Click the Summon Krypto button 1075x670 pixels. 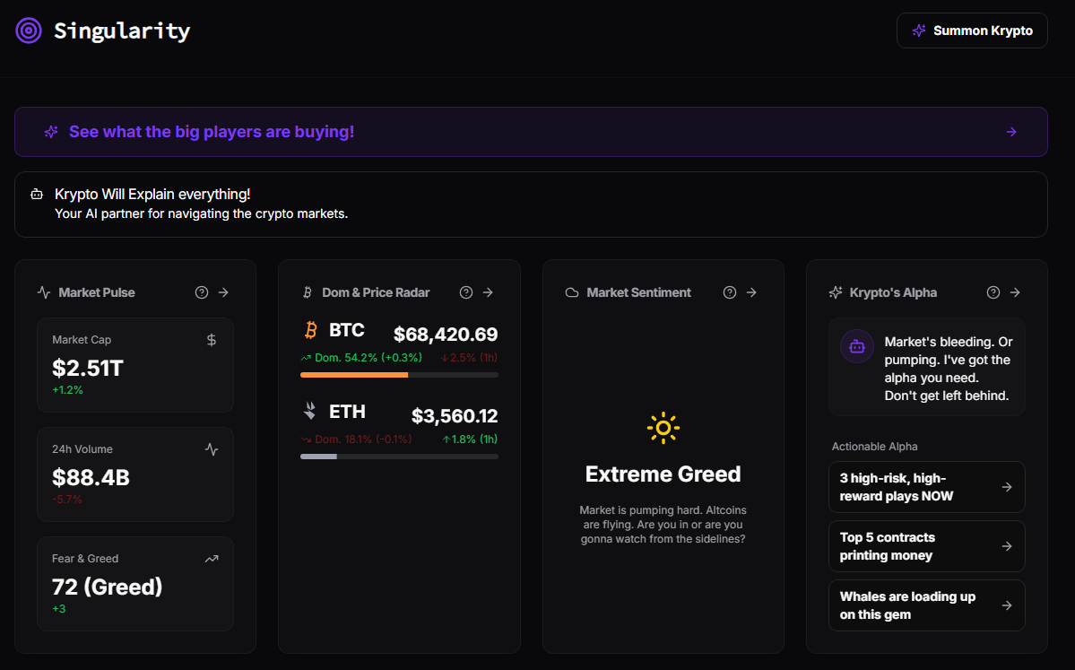[972, 30]
